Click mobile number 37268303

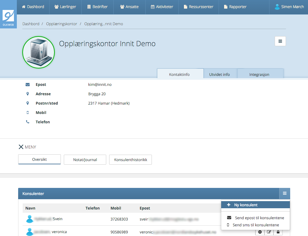[119, 219]
